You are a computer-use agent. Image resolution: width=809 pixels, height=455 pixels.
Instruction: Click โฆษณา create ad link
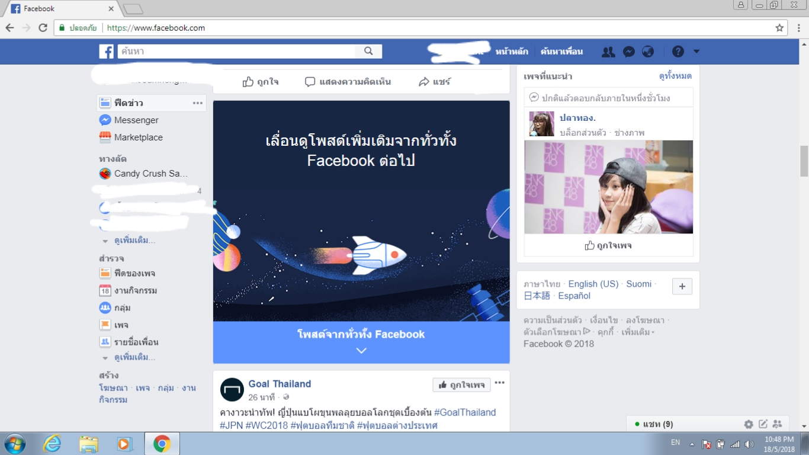tap(113, 388)
